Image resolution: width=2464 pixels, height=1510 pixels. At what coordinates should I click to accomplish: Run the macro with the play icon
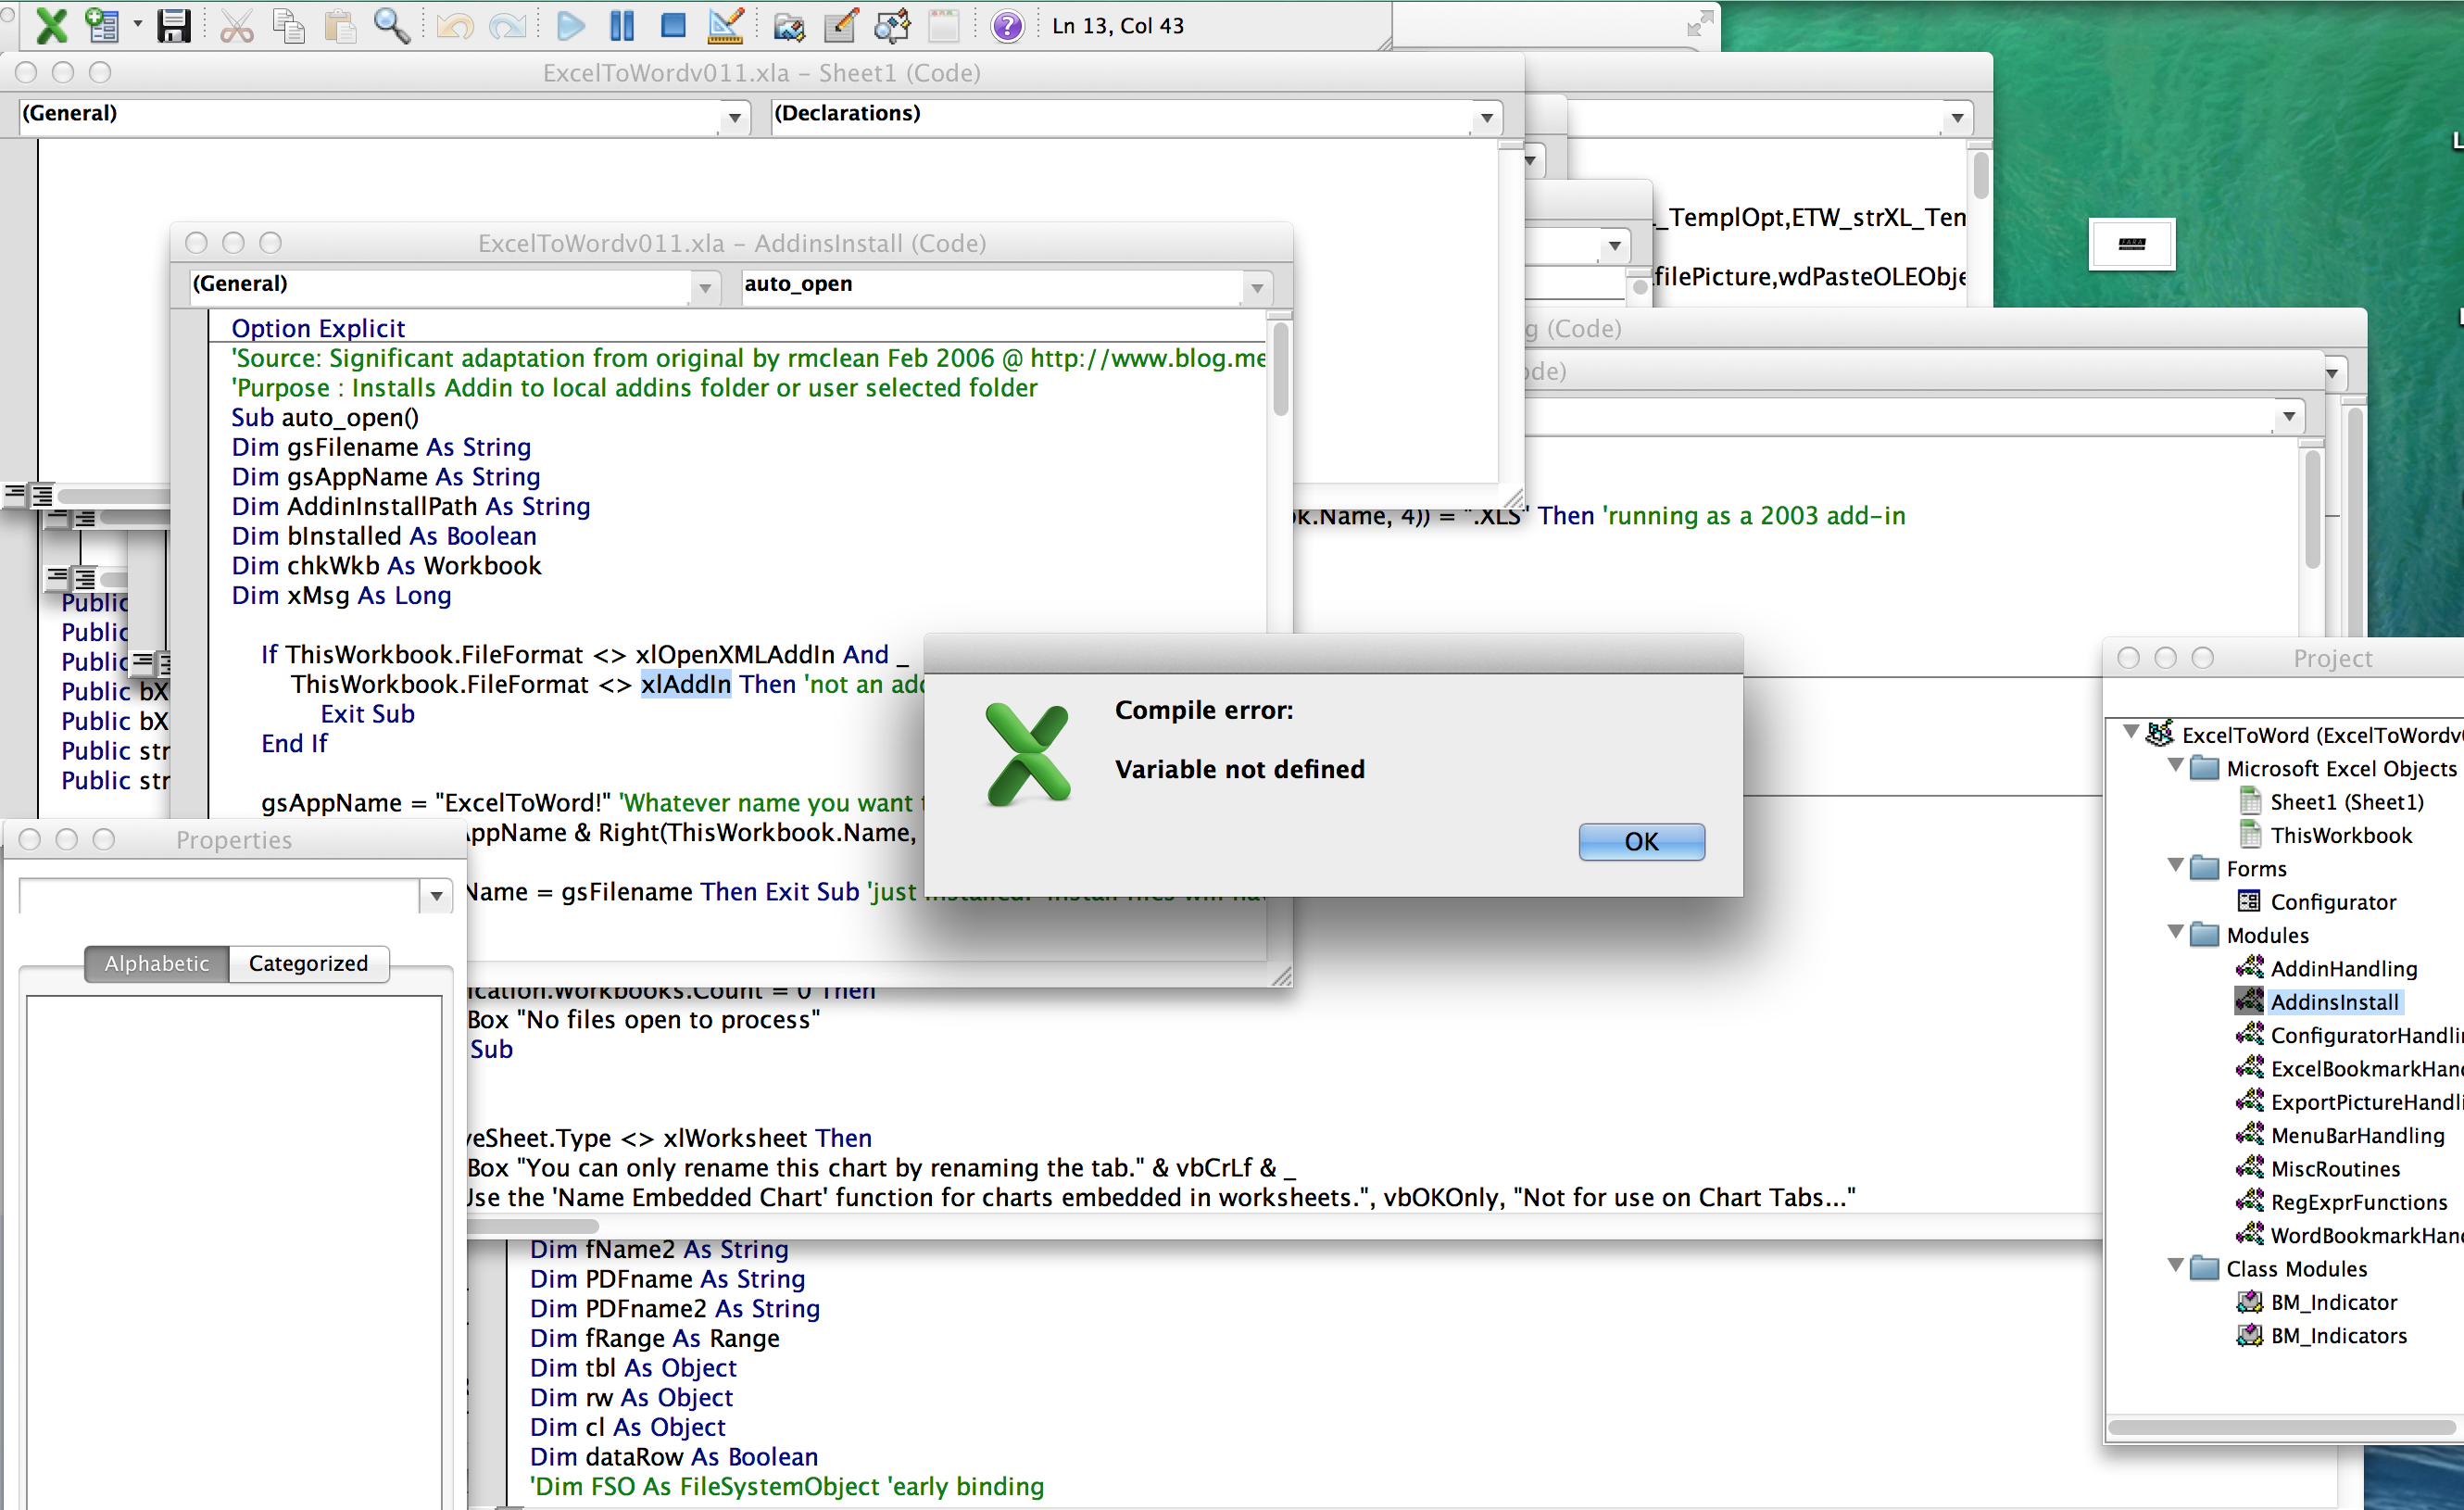(571, 25)
